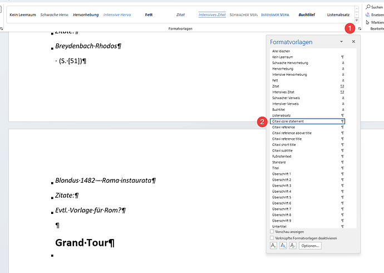Enable the Vorschau anzeigen checkbox
This screenshot has height=273, width=384.
pos(272,231)
